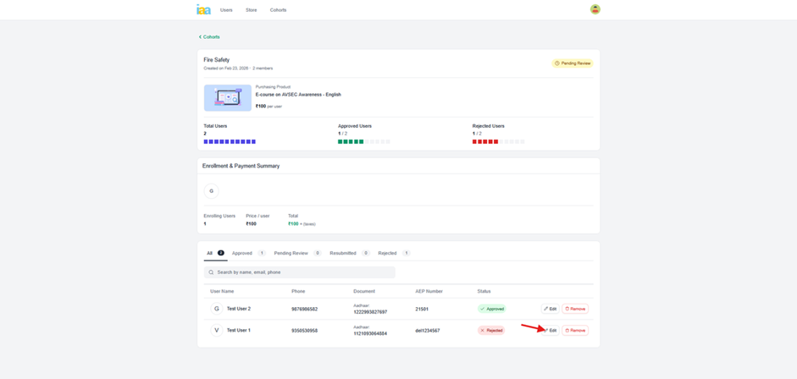797x379 pixels.
Task: Click the Approved status badge for Test User 2
Action: tap(491, 309)
